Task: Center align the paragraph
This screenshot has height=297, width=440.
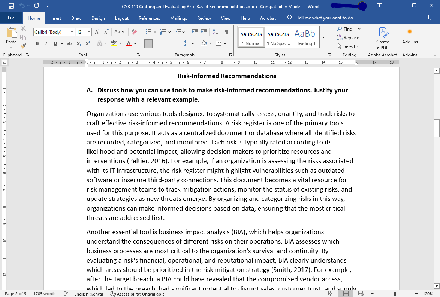Action: coord(157,43)
